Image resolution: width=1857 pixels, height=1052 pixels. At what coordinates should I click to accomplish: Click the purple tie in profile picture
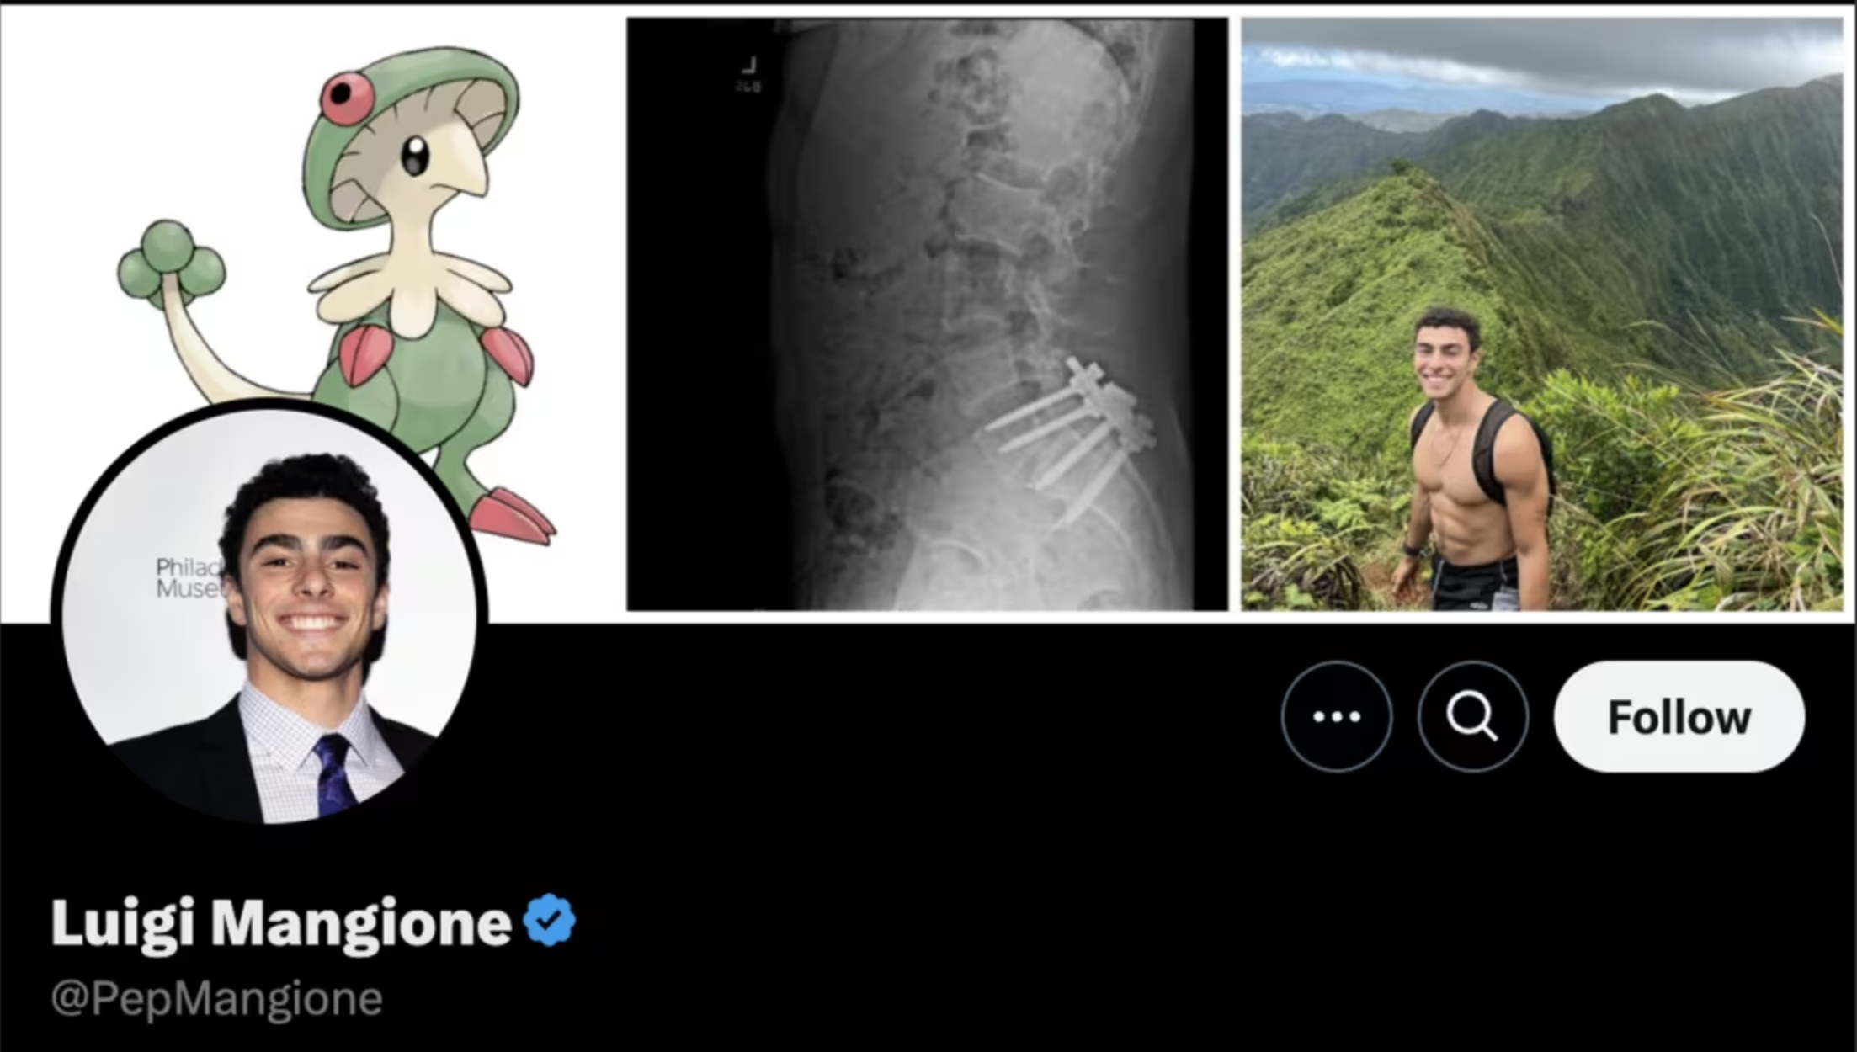pyautogui.click(x=334, y=774)
